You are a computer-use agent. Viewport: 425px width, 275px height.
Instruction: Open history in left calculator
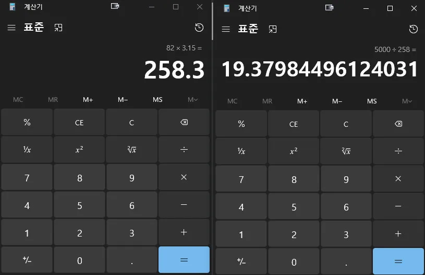click(199, 28)
